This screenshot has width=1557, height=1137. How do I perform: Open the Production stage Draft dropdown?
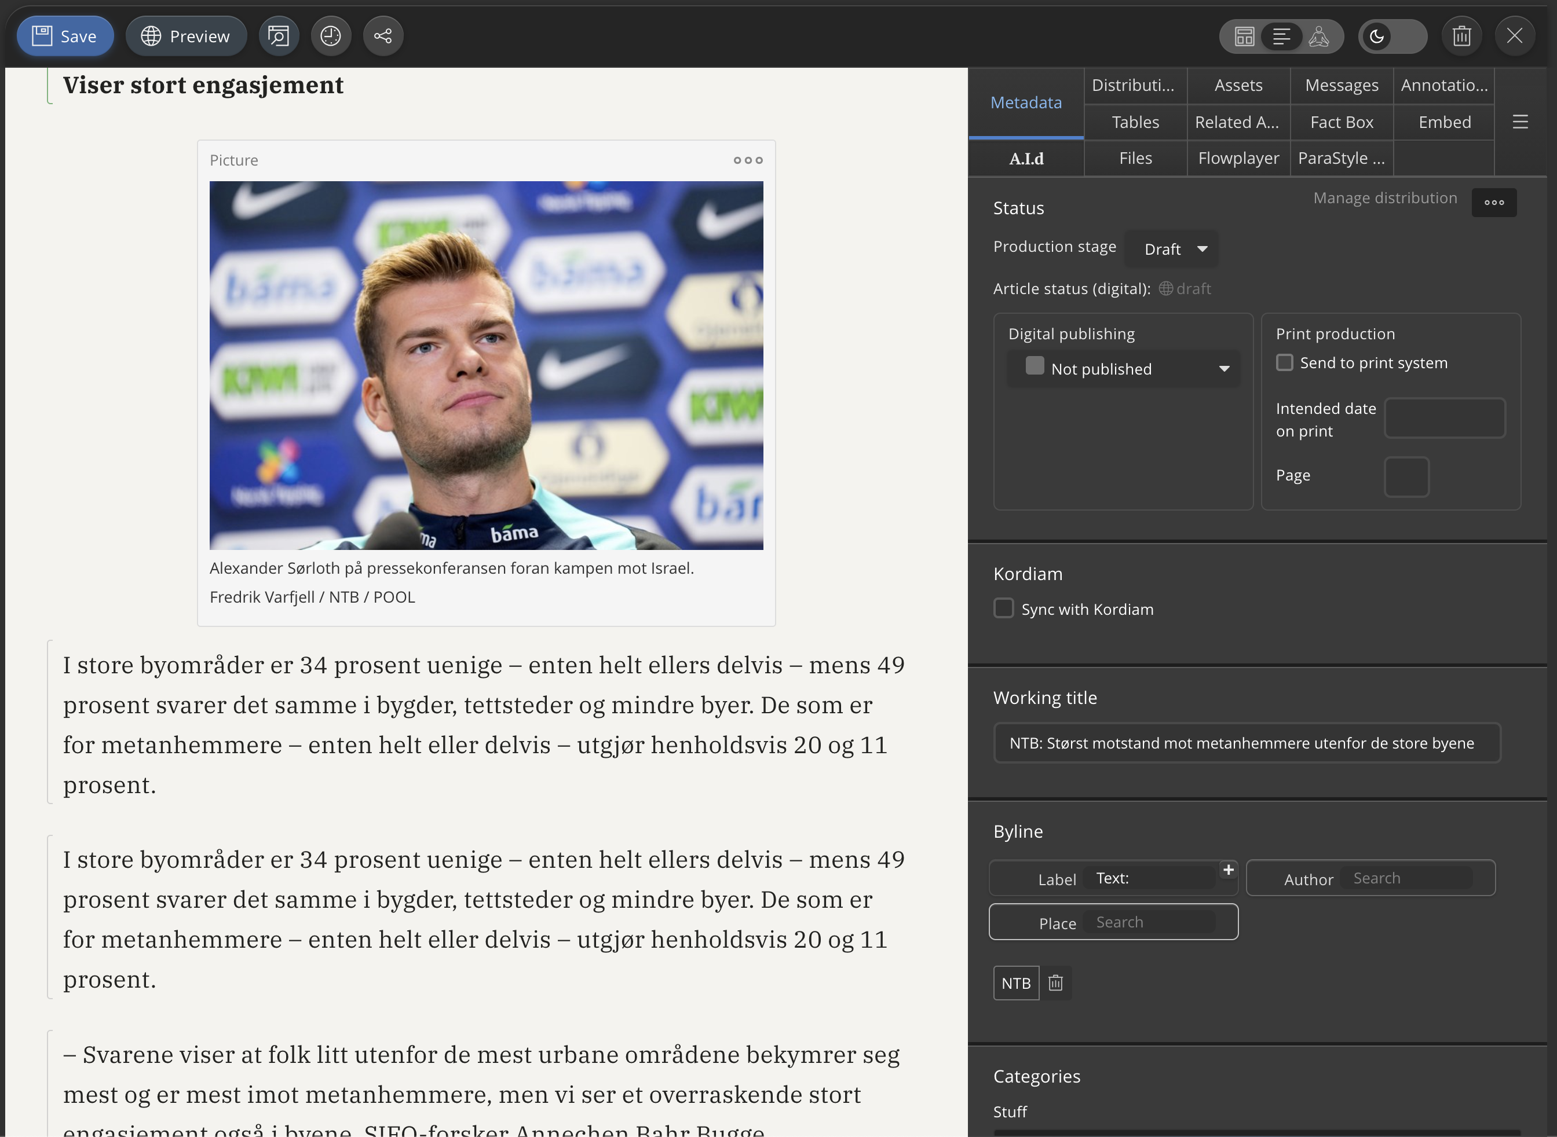pos(1173,249)
